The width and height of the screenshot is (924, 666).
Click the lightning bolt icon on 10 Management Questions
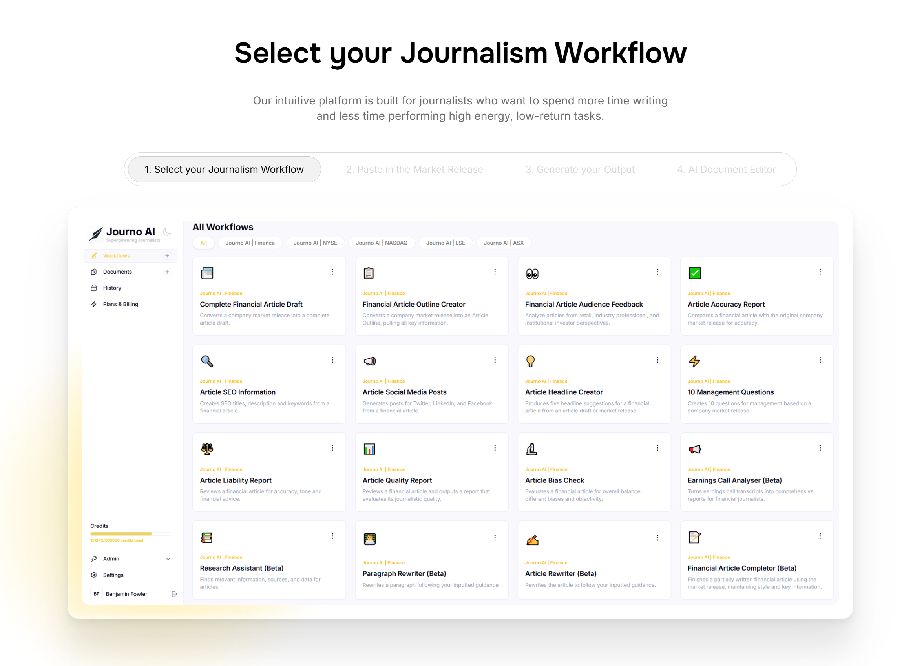695,361
